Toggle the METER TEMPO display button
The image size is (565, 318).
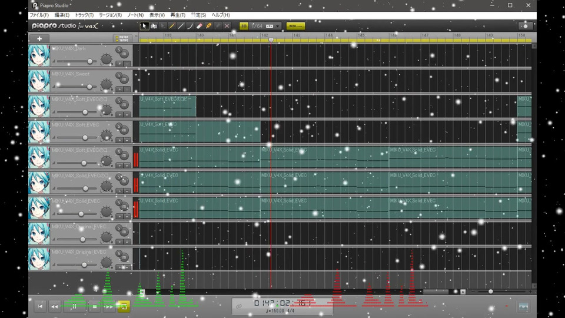122,39
